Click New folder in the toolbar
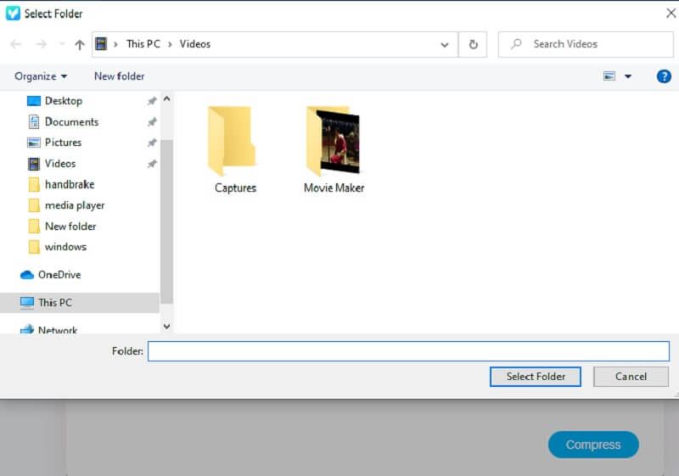The width and height of the screenshot is (679, 476). 119,76
